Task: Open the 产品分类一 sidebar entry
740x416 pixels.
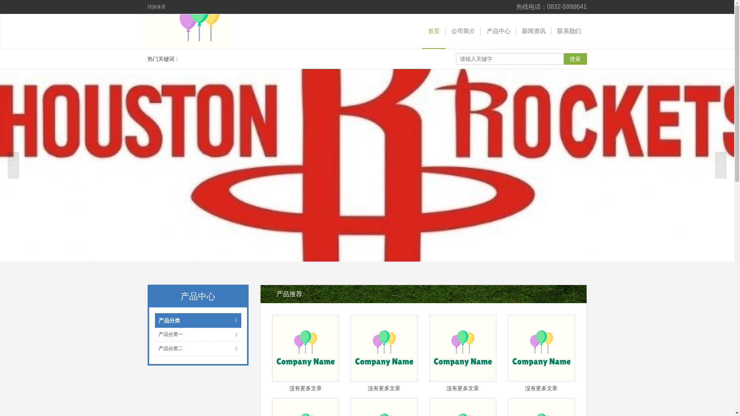Action: (170, 334)
